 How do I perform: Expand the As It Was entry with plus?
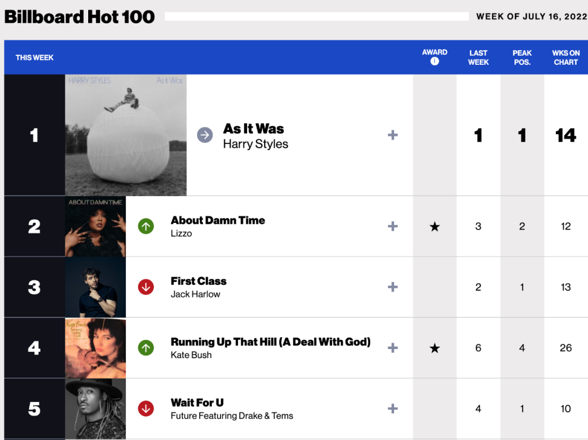coord(393,135)
